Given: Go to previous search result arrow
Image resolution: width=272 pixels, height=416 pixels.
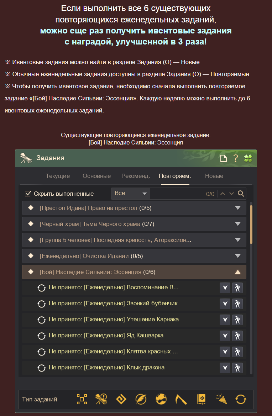Looking at the screenshot, I should 223,194.
